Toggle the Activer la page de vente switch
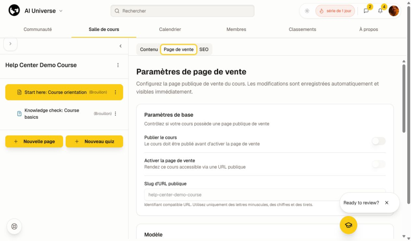Viewport: 411px width, 241px height. (x=379, y=164)
